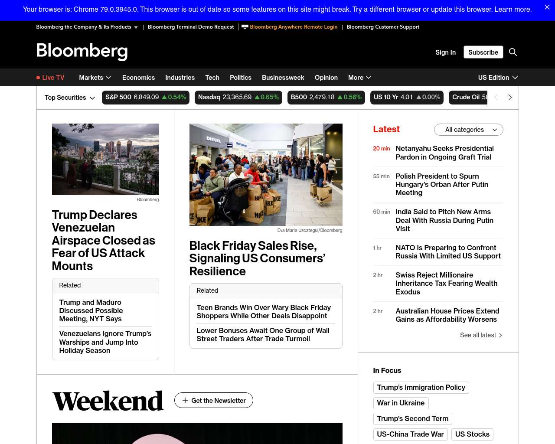Open the Opinion section
This screenshot has width=555, height=444.
(x=326, y=78)
